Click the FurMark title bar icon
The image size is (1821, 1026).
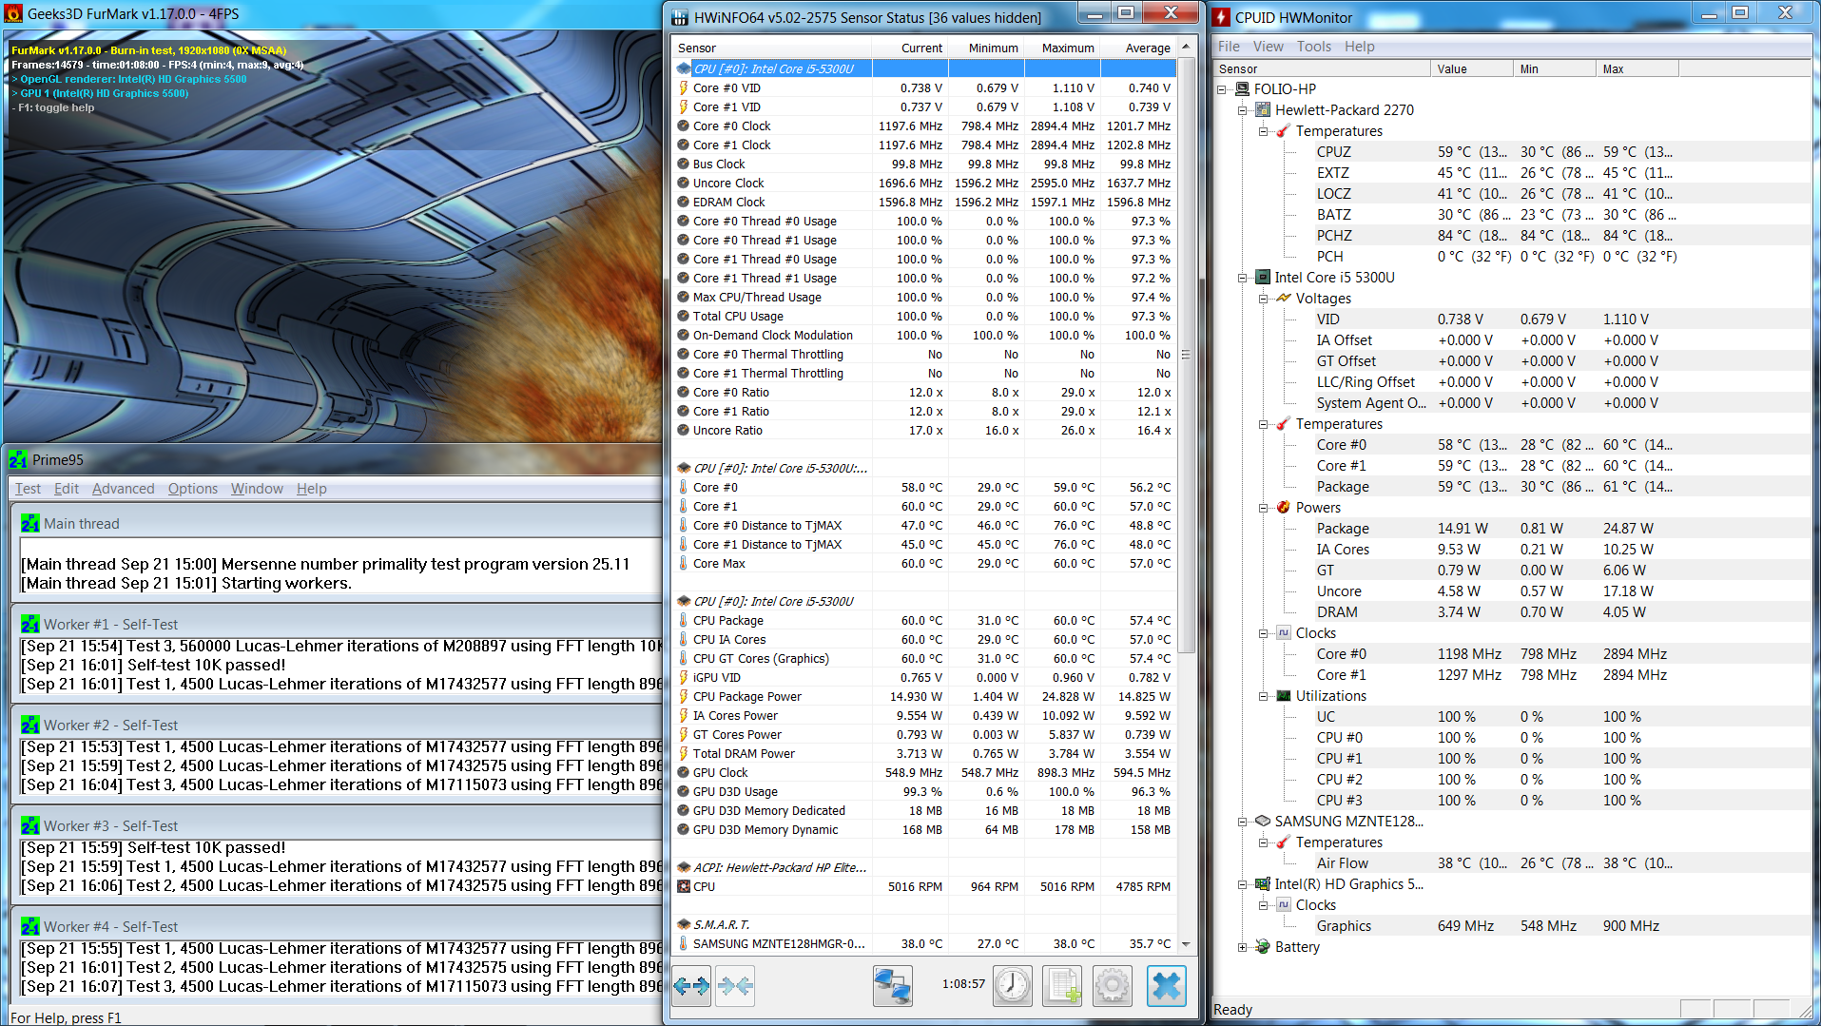(13, 13)
